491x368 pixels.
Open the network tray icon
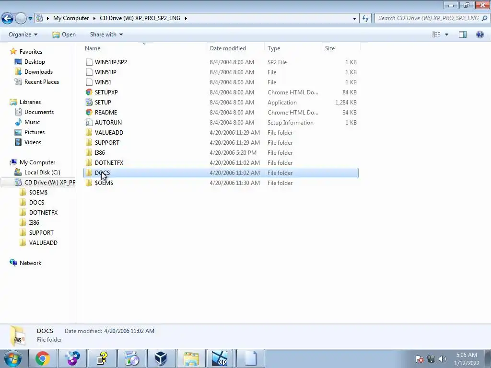pos(431,358)
